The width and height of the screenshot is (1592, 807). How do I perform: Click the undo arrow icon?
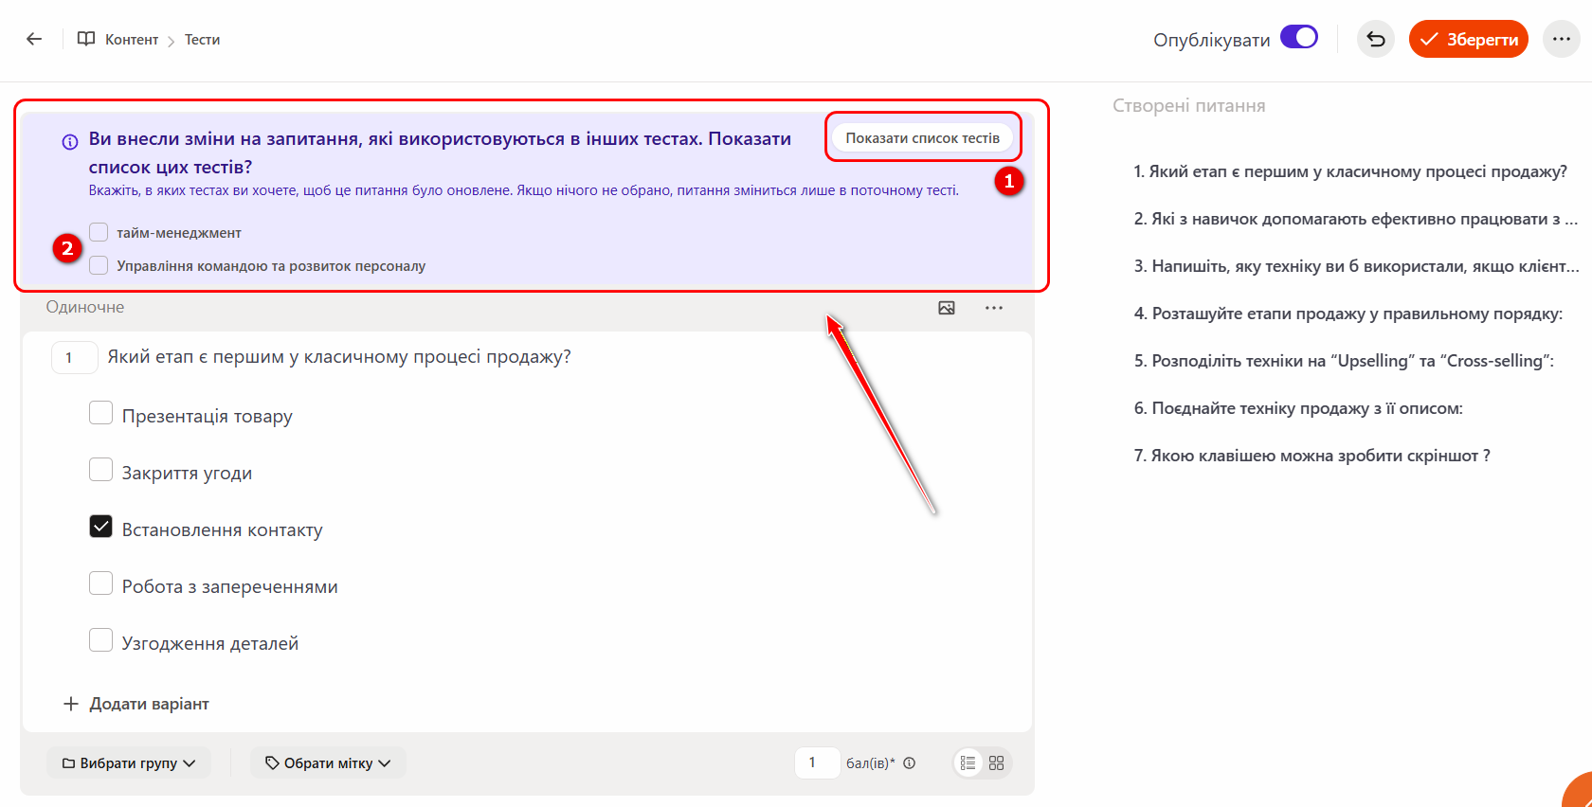click(1376, 39)
